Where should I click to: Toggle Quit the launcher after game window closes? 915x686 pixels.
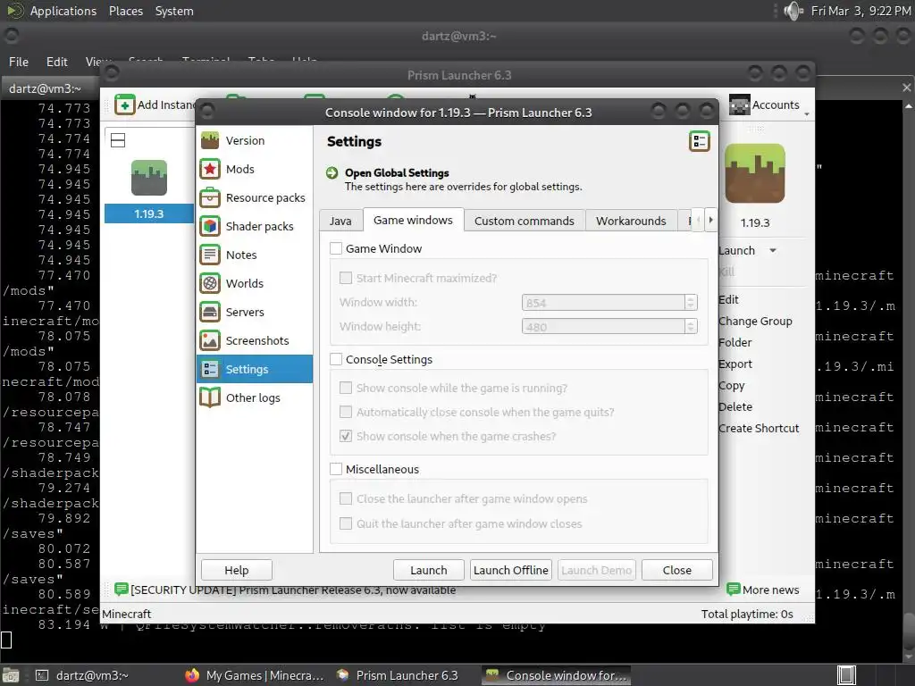(x=346, y=523)
